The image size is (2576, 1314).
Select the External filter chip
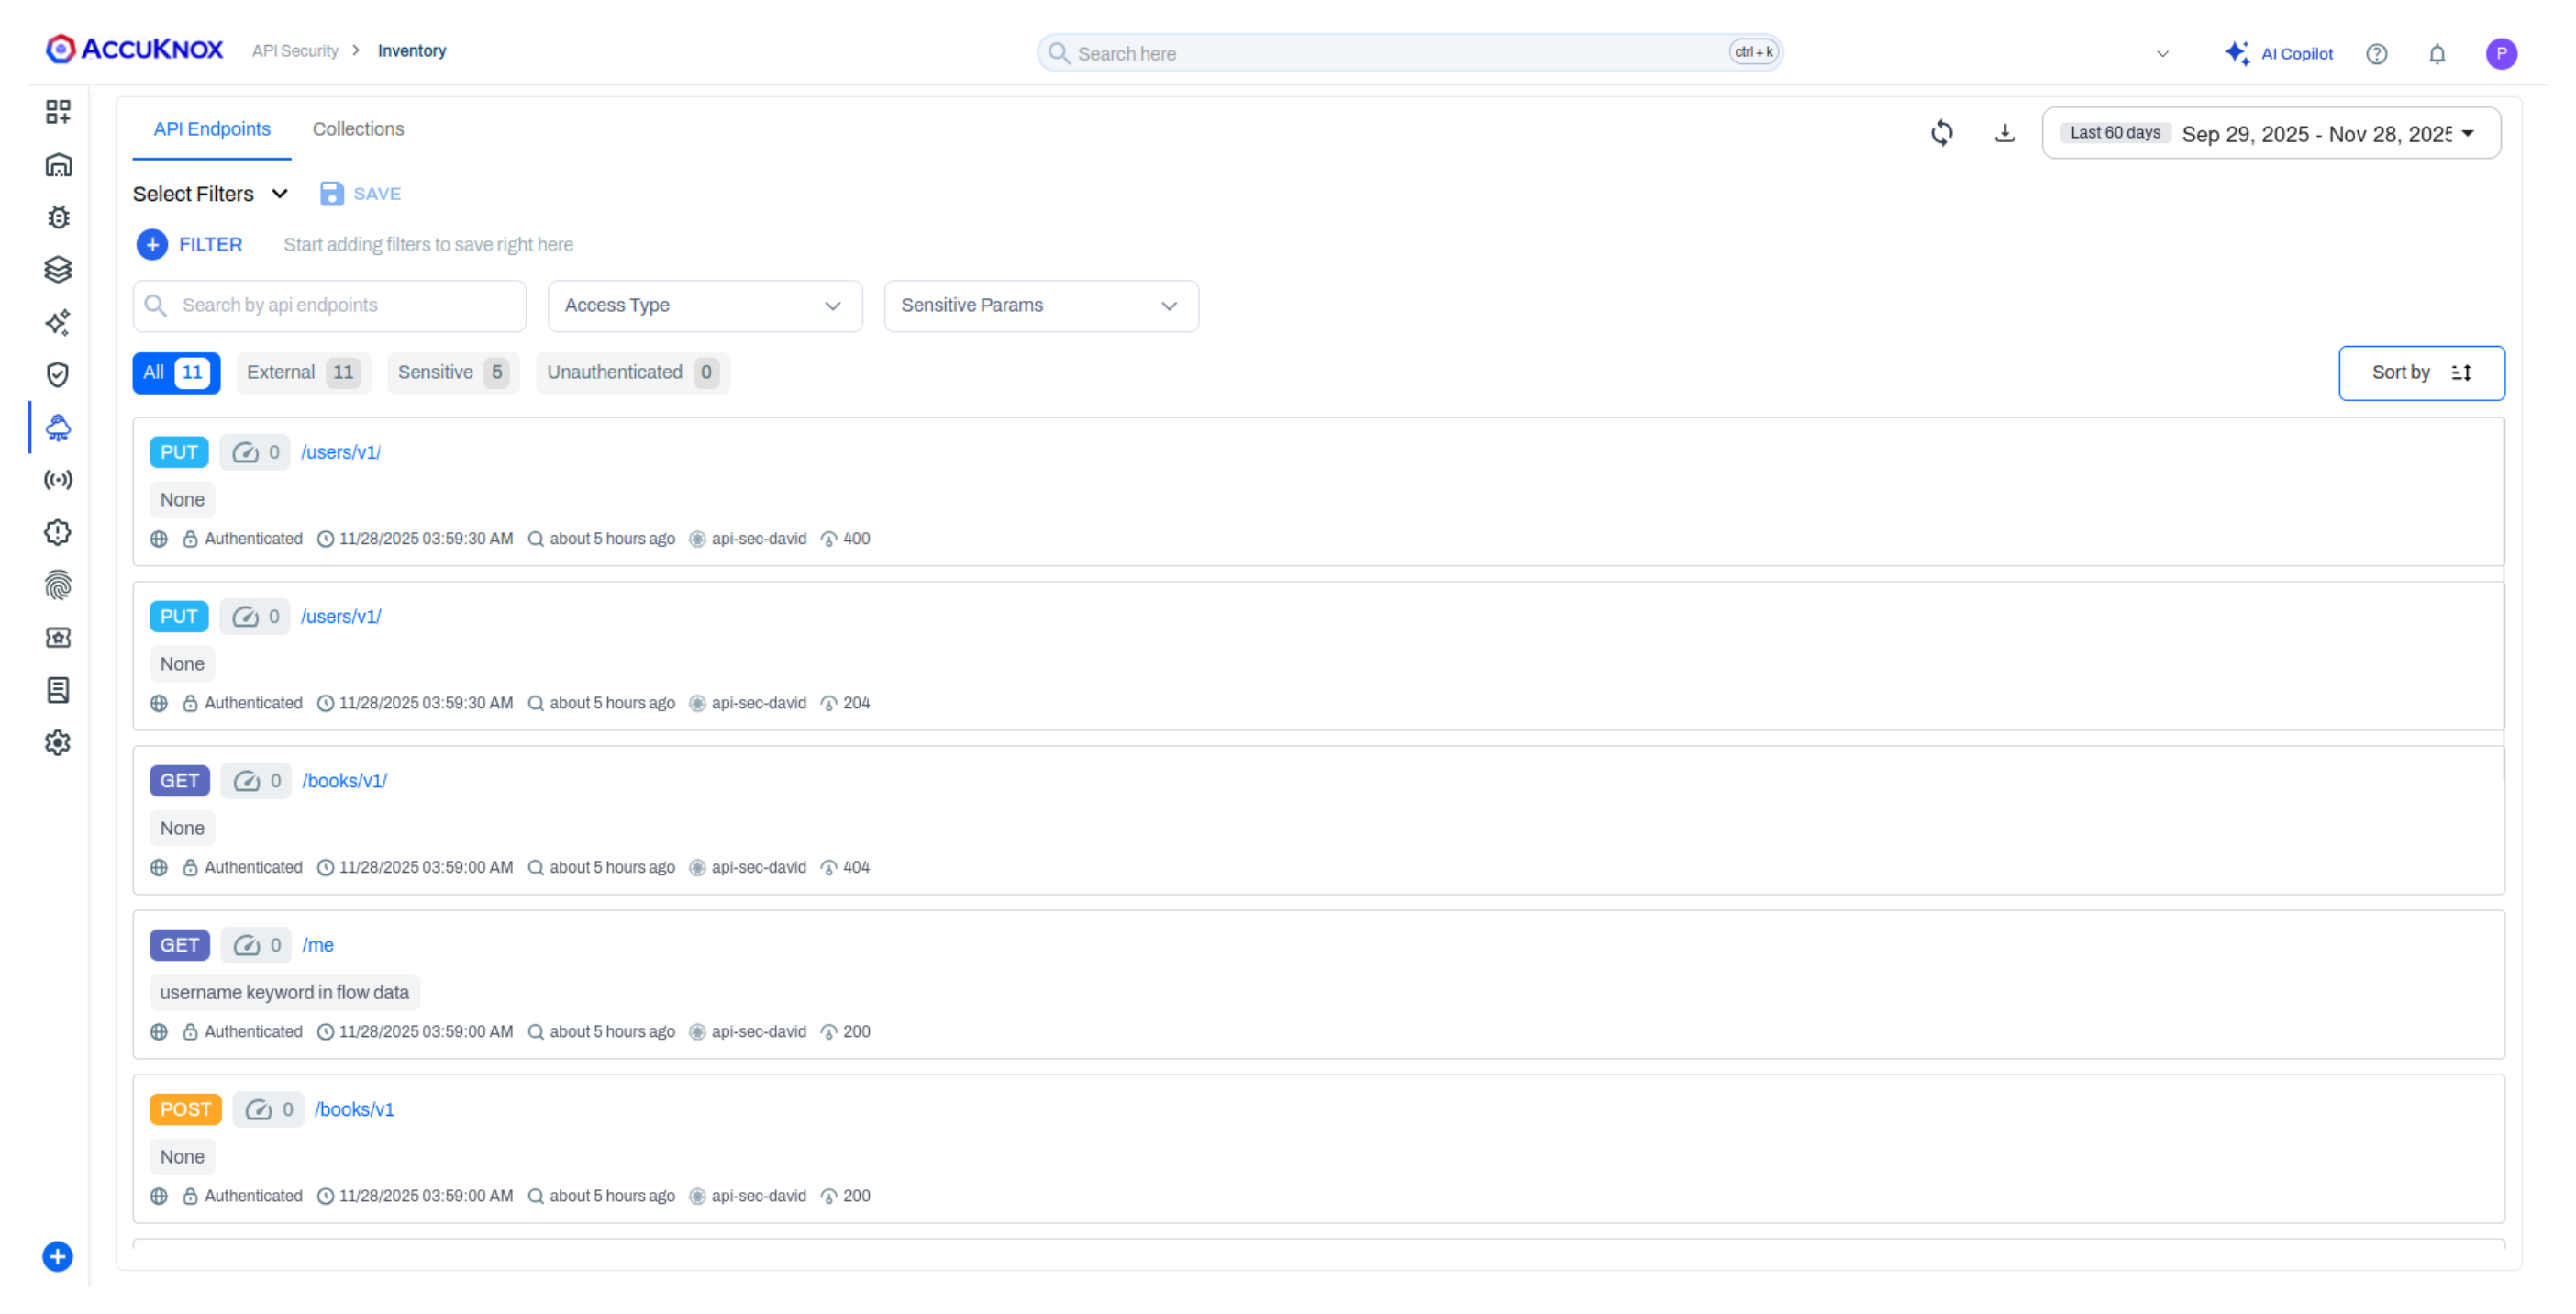point(302,372)
